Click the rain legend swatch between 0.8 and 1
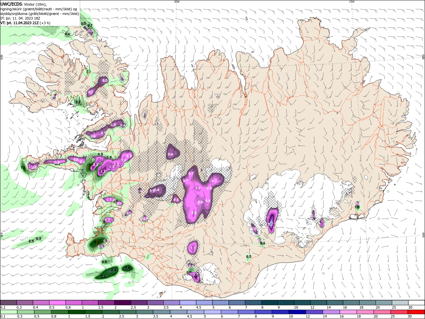 [59, 312]
